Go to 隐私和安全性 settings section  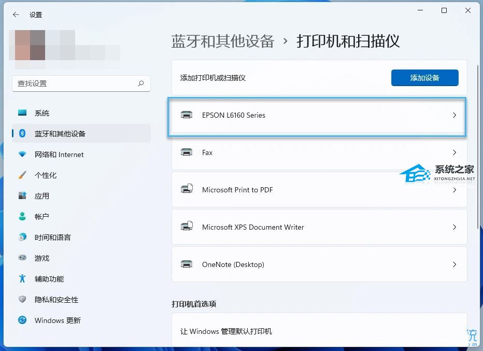point(56,300)
